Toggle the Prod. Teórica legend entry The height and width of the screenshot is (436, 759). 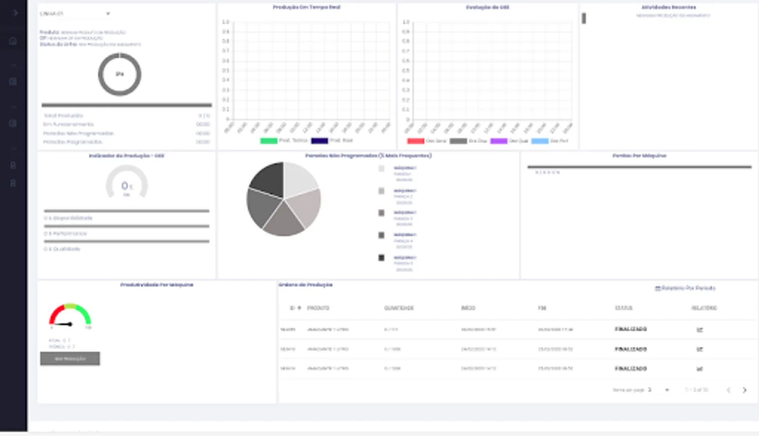coord(280,140)
